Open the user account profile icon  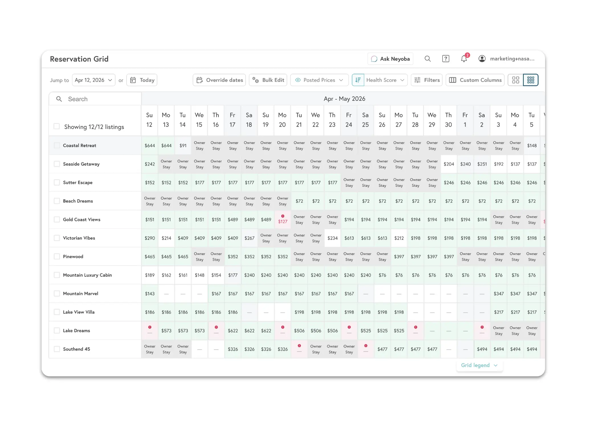482,59
